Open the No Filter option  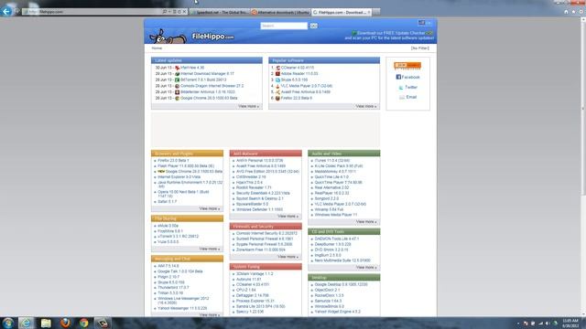419,48
